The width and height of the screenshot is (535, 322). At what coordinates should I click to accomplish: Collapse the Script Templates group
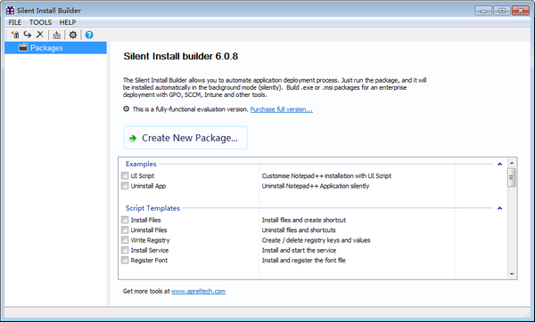pos(499,208)
